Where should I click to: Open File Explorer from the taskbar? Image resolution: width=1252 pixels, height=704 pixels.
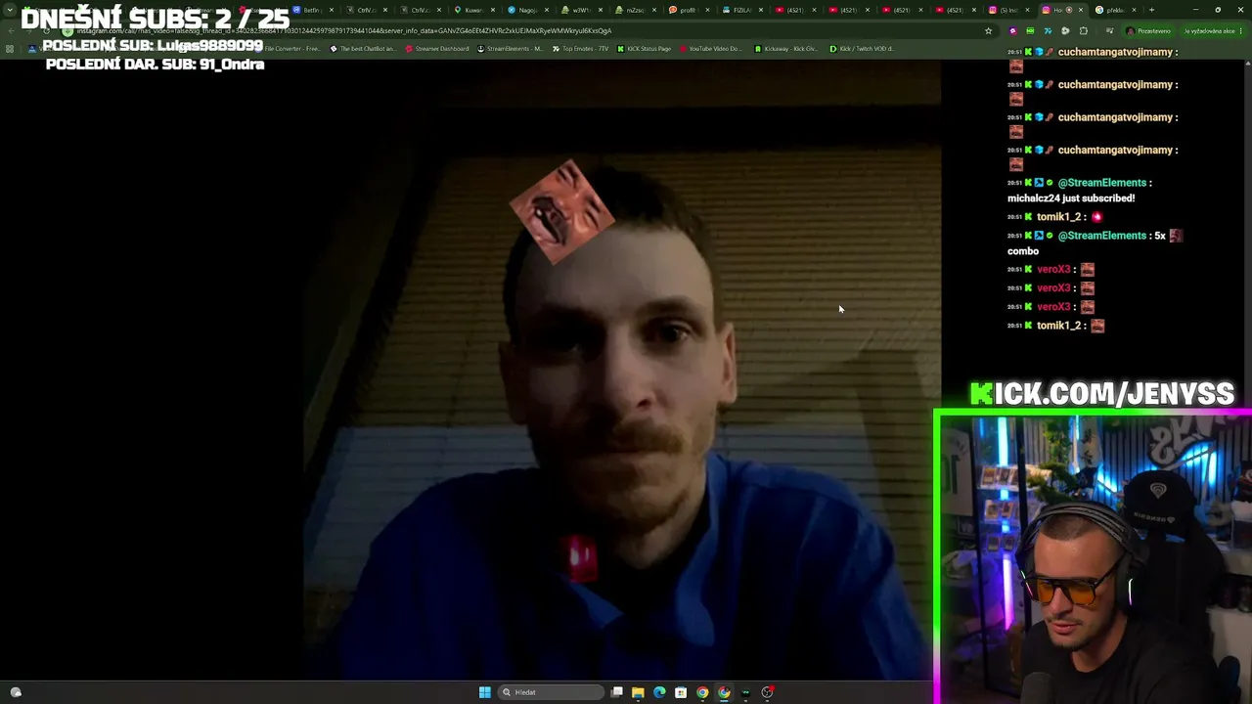pos(638,692)
